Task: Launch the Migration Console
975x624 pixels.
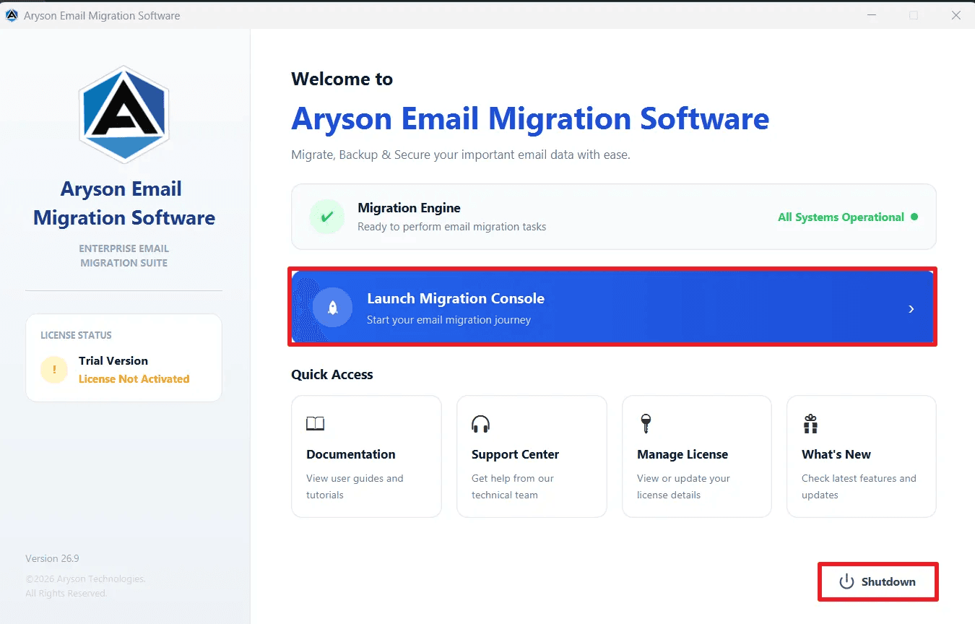Action: 612,307
